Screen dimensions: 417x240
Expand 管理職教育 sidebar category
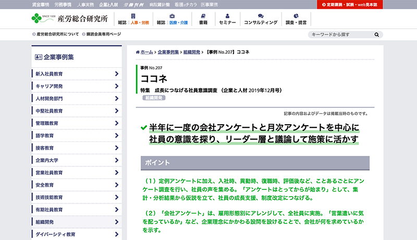point(77,123)
